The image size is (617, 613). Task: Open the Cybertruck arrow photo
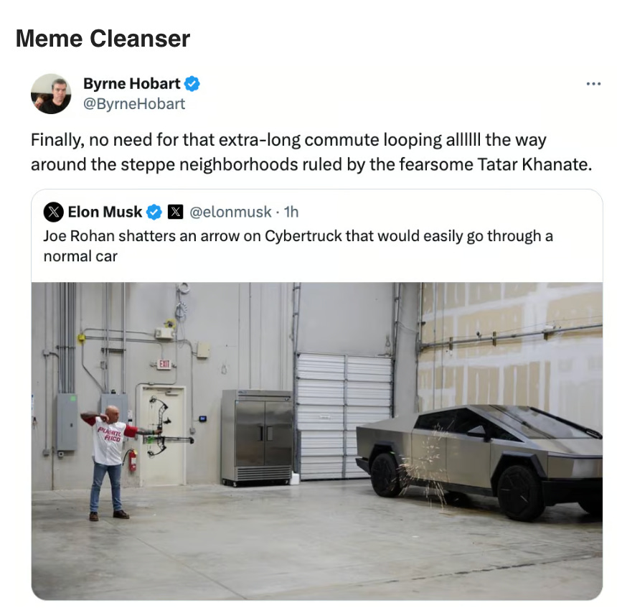click(x=317, y=441)
